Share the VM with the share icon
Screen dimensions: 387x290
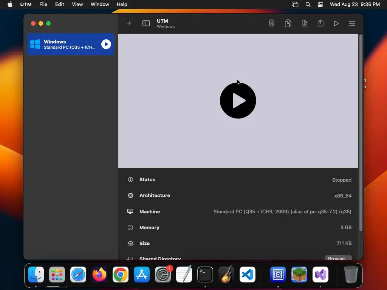click(320, 23)
